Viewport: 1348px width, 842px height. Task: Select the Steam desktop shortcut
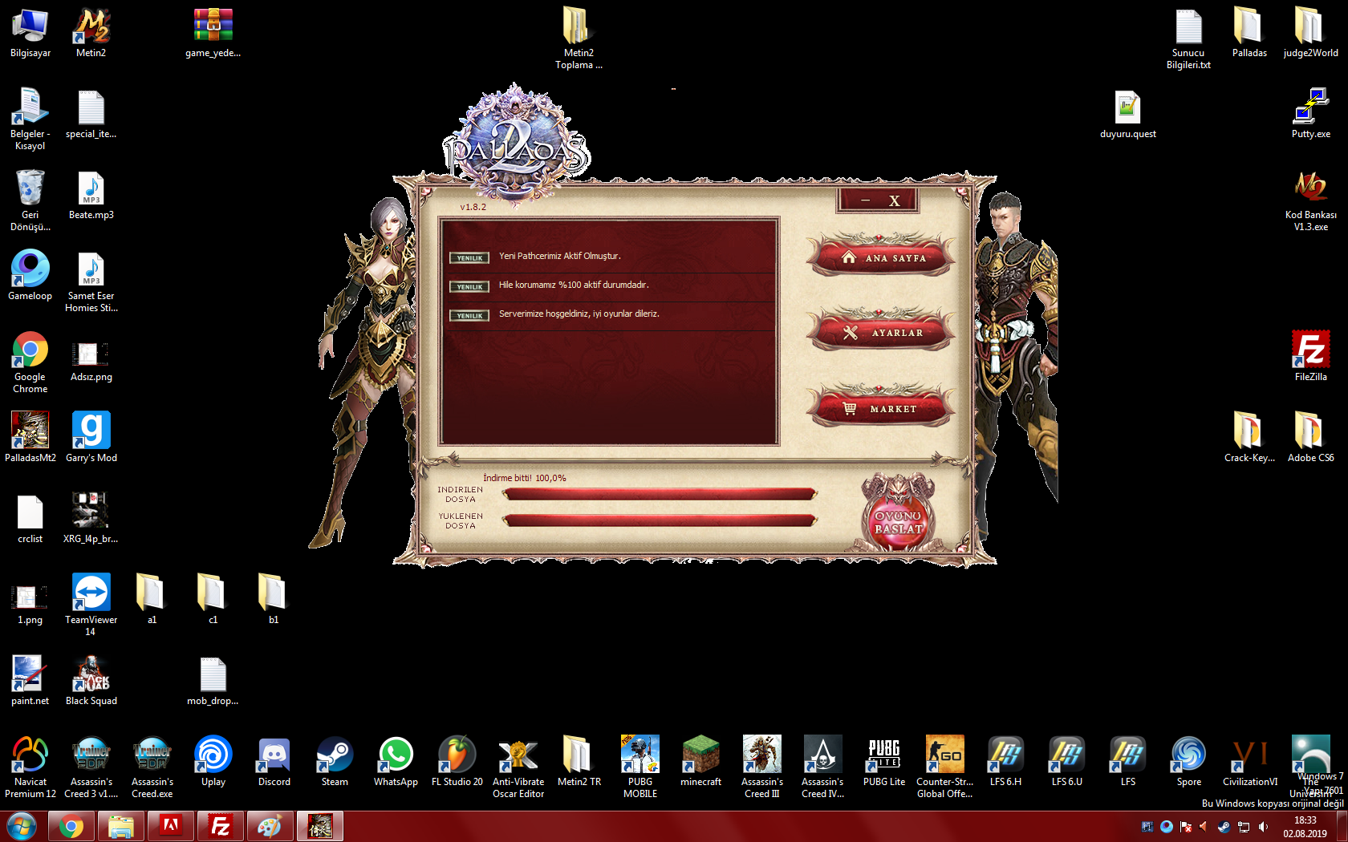(x=335, y=762)
